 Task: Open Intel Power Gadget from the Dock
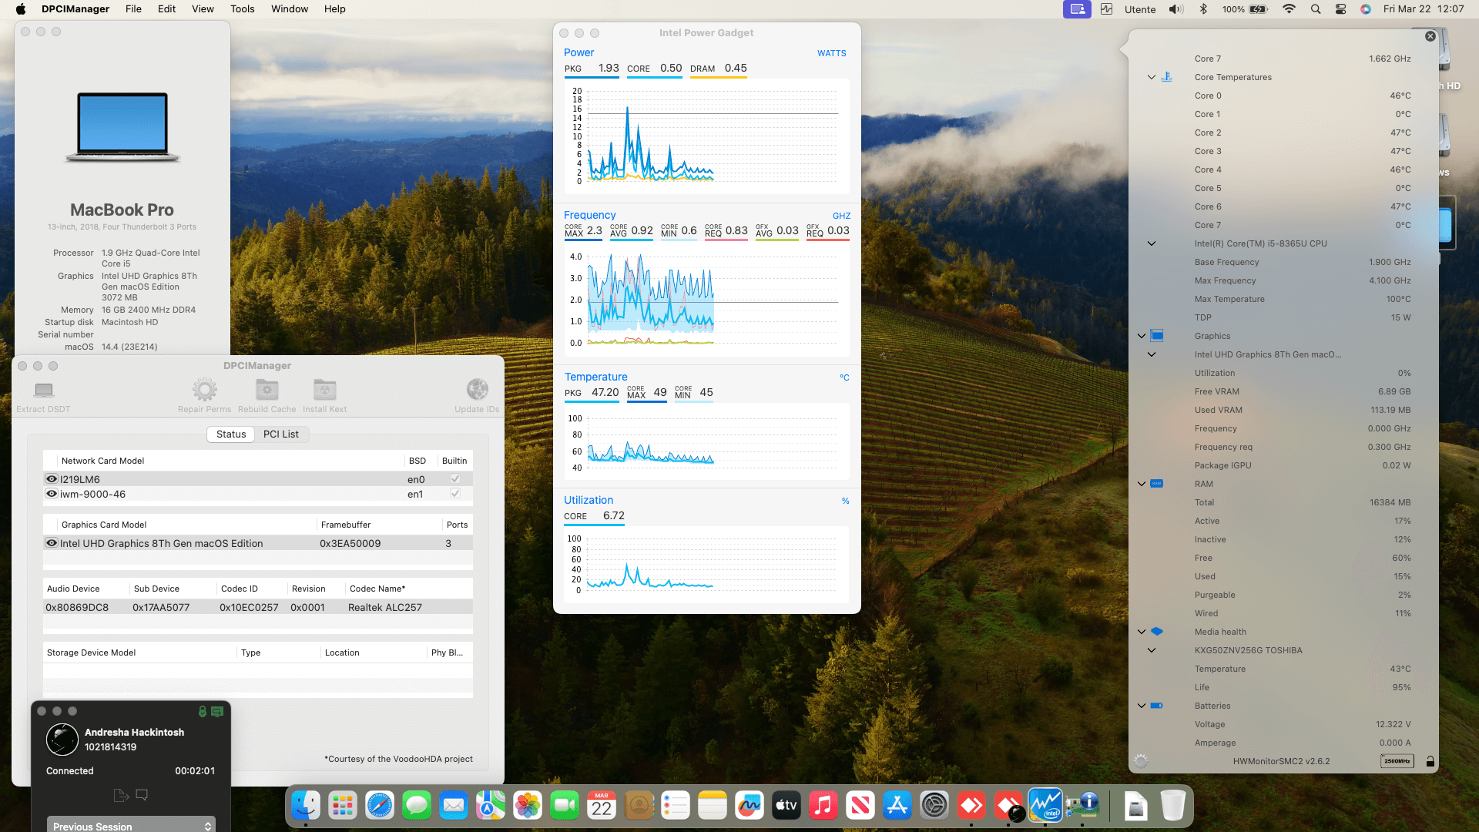(1045, 806)
